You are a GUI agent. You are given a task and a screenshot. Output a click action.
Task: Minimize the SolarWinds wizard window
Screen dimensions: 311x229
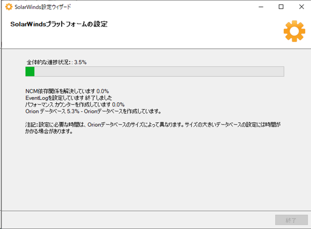point(261,7)
